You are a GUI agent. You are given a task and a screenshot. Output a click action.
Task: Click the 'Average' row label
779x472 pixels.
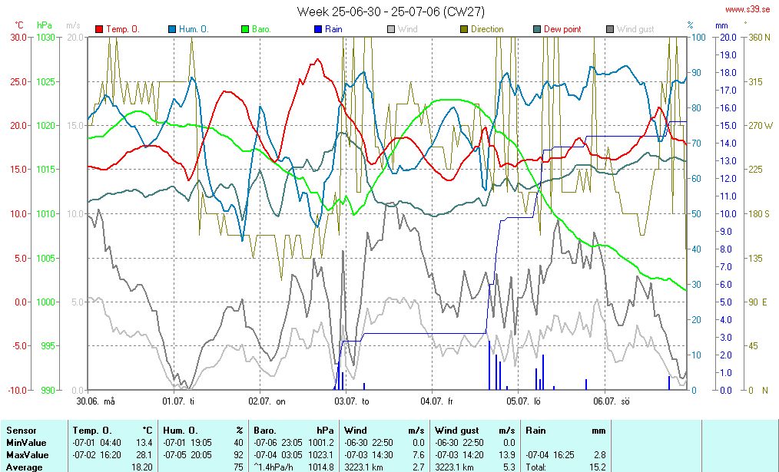tap(25, 467)
